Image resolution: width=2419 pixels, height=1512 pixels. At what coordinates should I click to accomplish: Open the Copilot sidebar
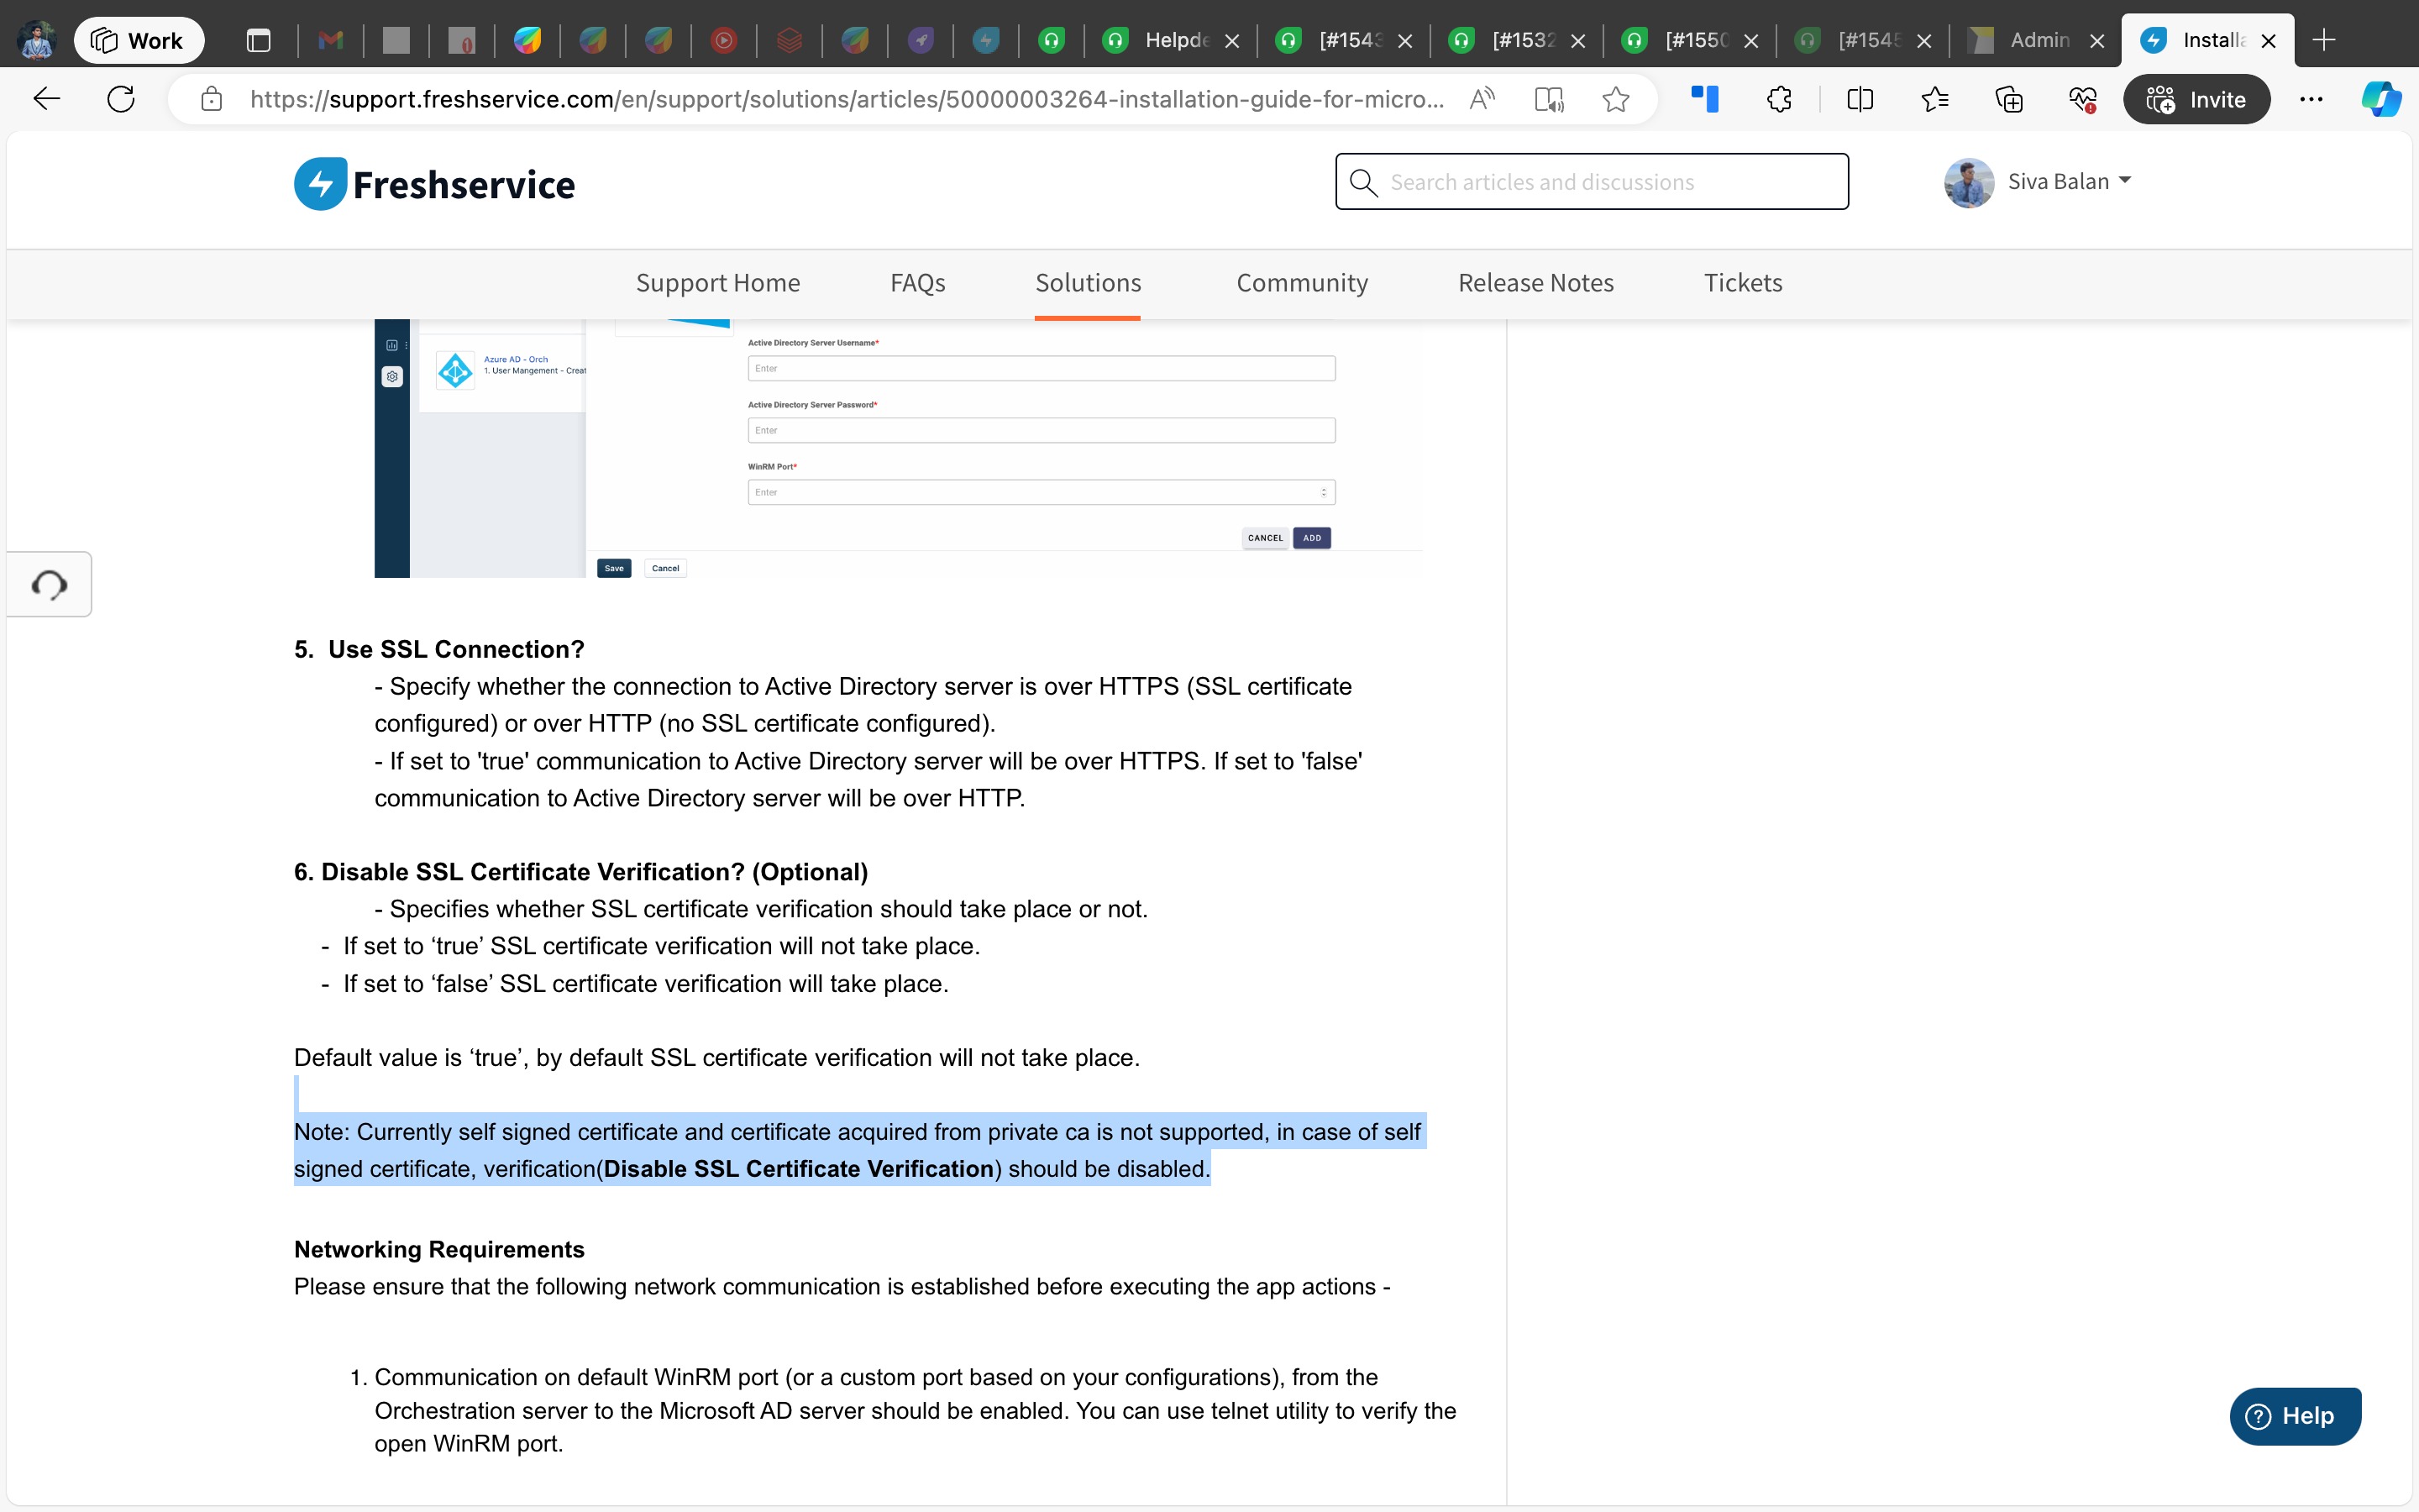2382,99
